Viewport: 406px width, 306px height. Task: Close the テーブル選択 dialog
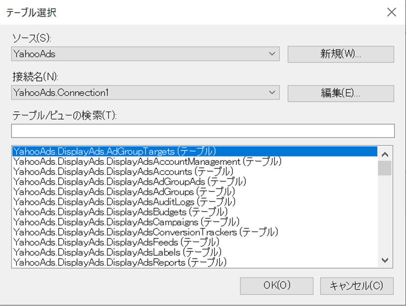point(391,12)
